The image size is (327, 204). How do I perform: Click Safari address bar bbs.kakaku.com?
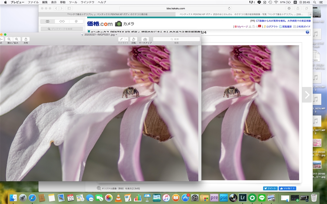click(x=176, y=8)
